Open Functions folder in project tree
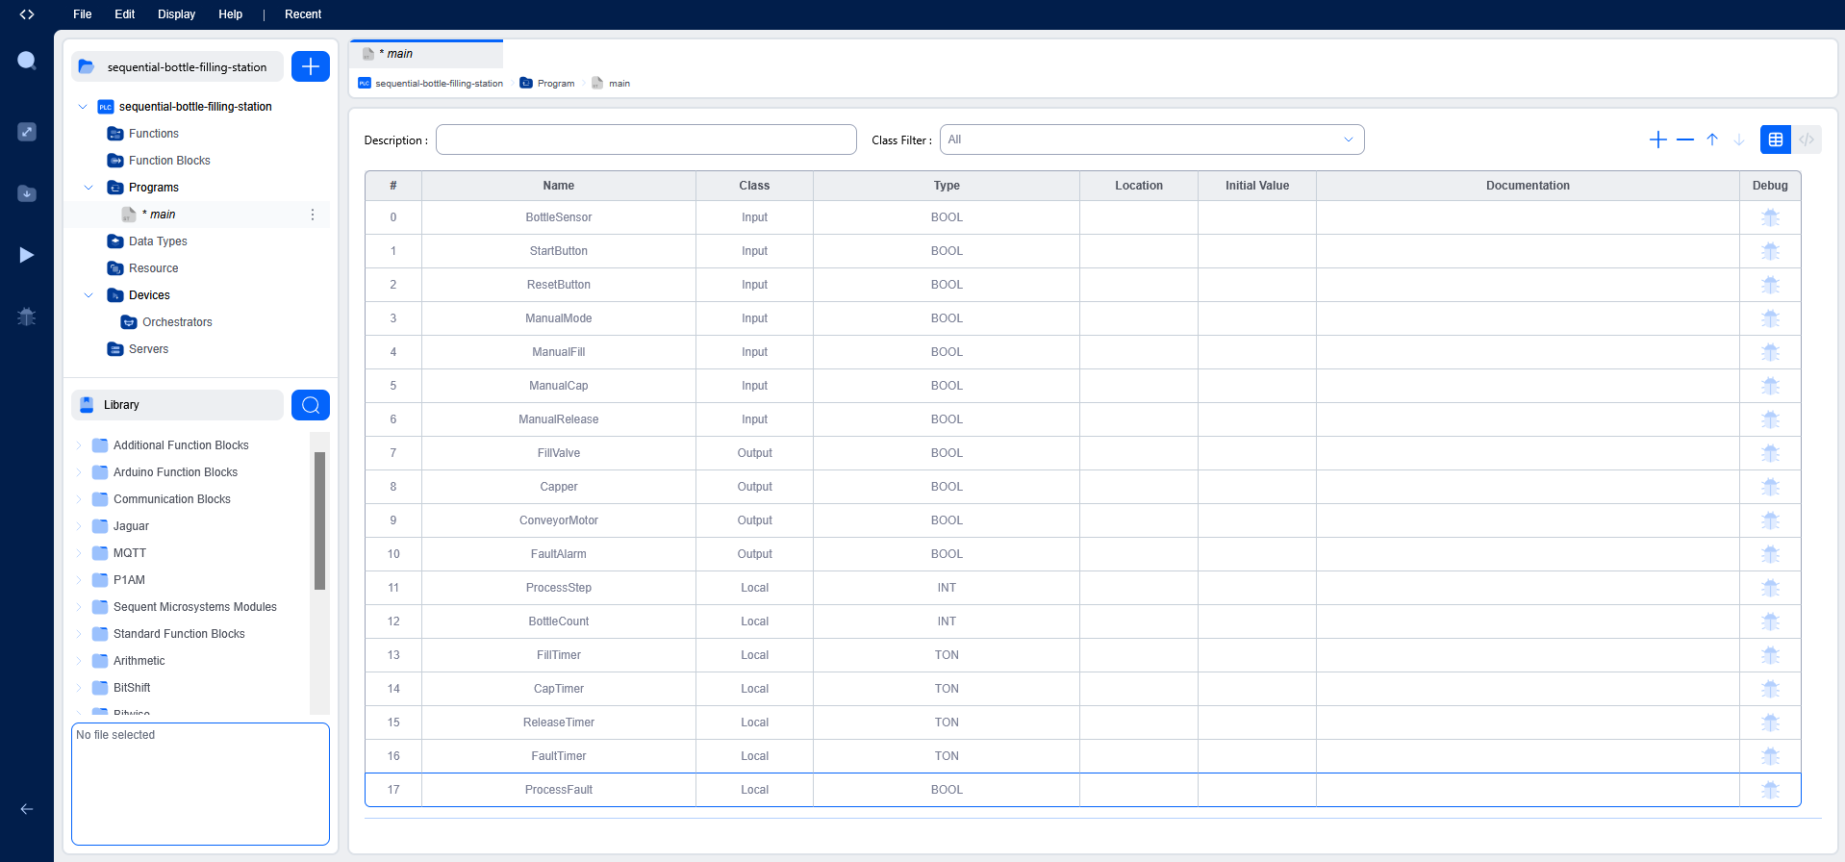The width and height of the screenshot is (1845, 862). (x=154, y=134)
